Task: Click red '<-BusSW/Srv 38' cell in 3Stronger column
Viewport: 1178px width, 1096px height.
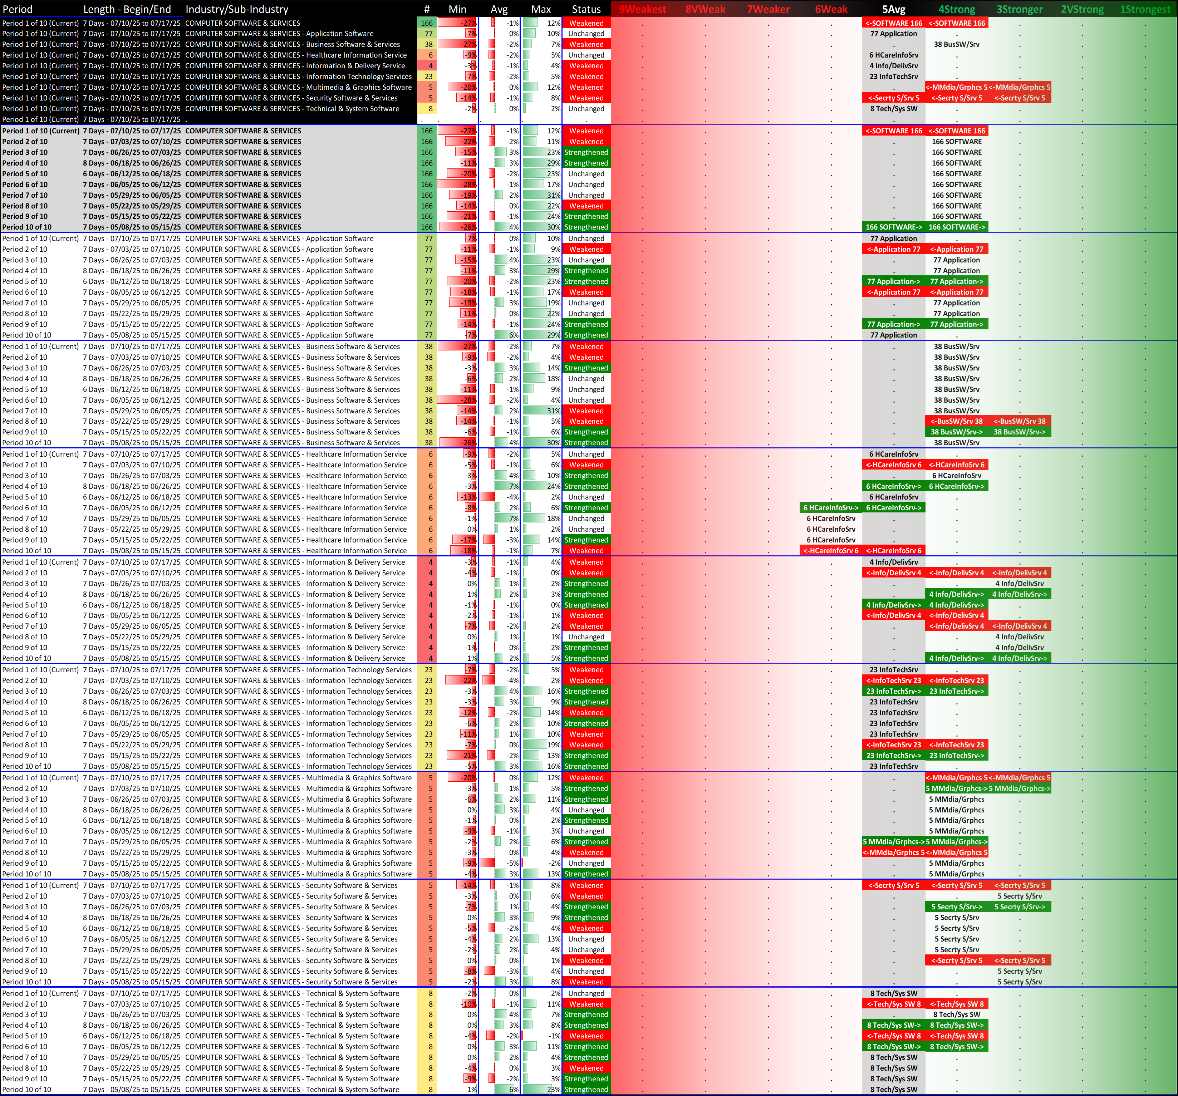Action: (x=1019, y=421)
